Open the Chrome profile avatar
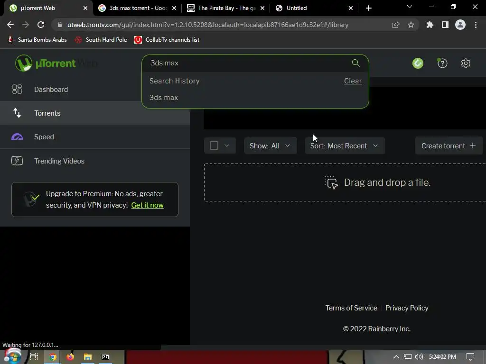The width and height of the screenshot is (486, 364). click(460, 25)
